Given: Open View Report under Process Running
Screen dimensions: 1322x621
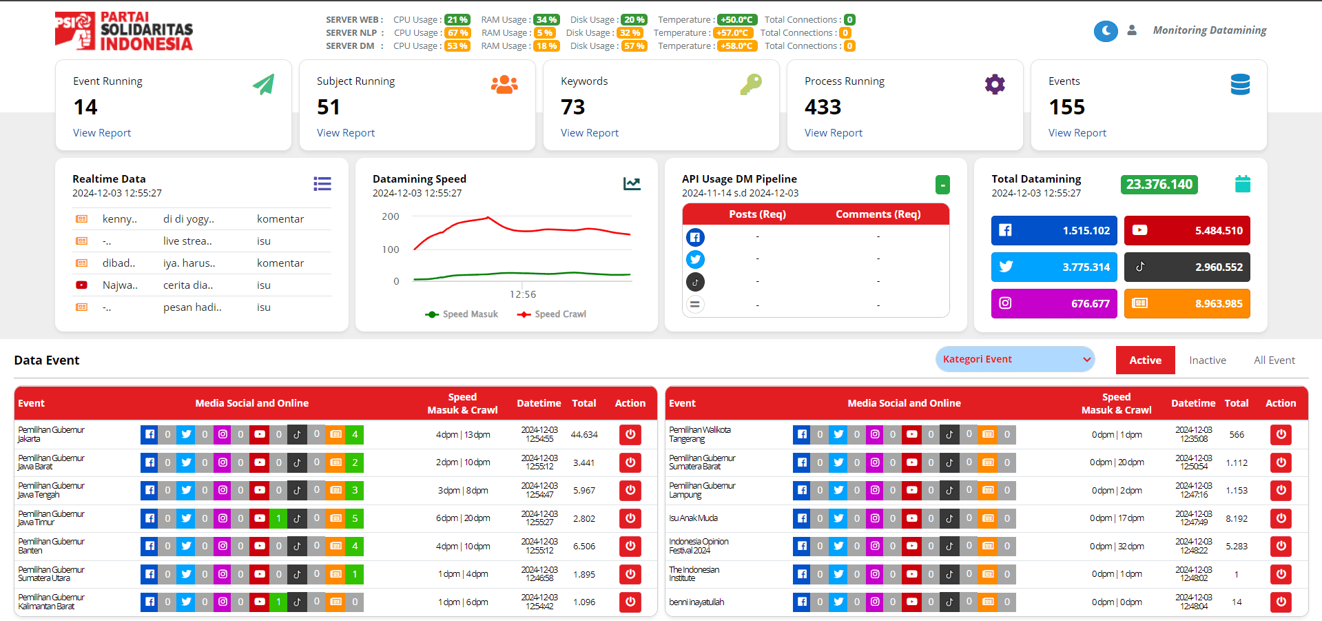Looking at the screenshot, I should point(833,133).
